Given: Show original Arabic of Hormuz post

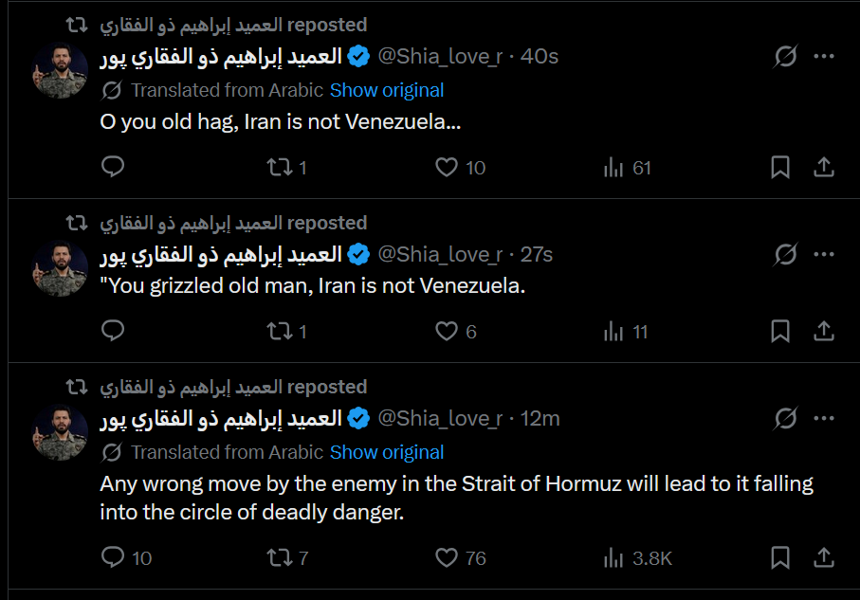Looking at the screenshot, I should click(x=387, y=452).
